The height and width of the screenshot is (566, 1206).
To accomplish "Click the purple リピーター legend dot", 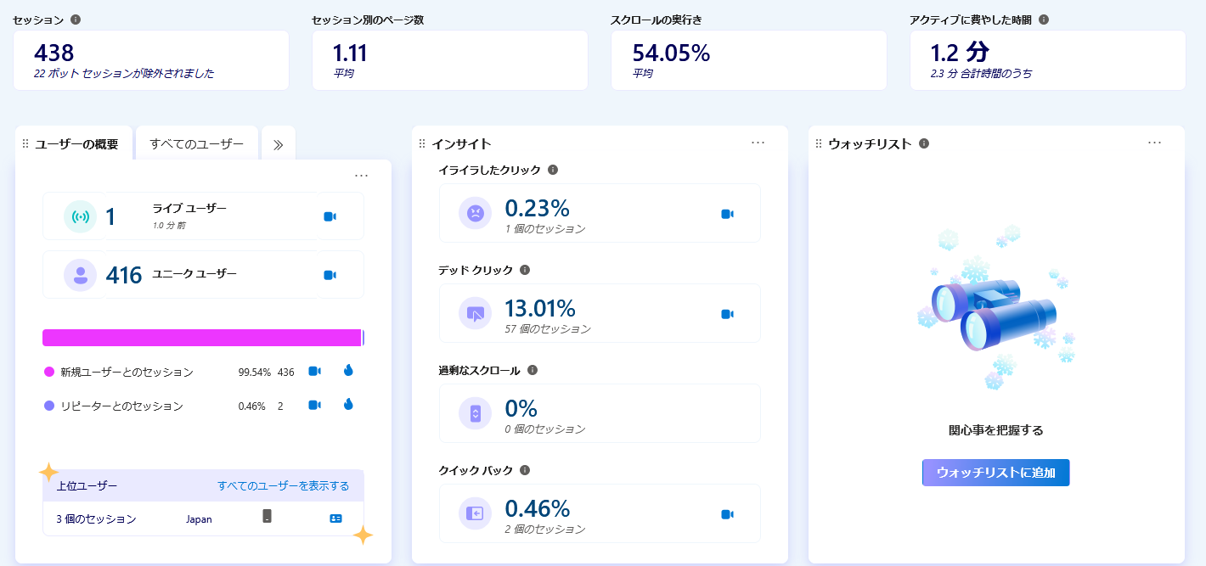I will point(49,406).
